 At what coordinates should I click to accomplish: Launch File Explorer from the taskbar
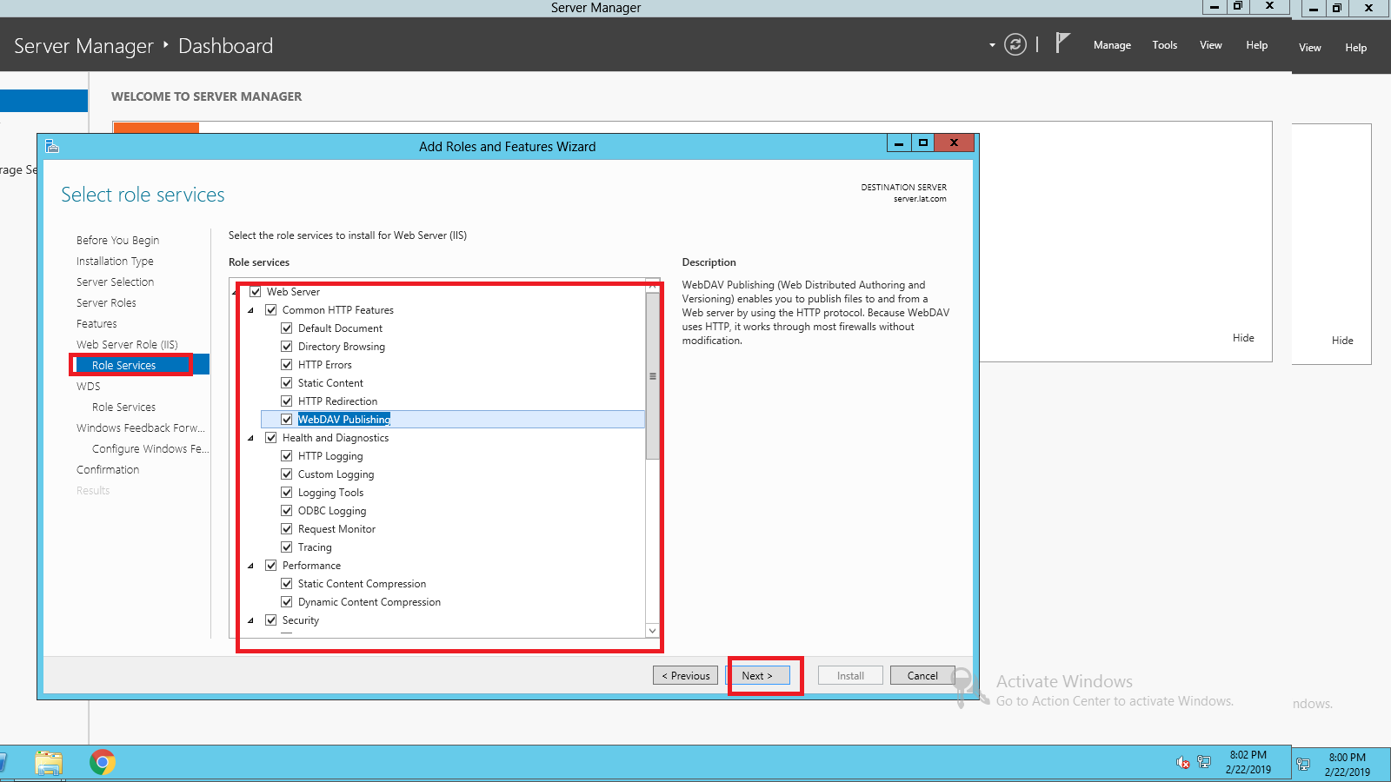tap(49, 763)
